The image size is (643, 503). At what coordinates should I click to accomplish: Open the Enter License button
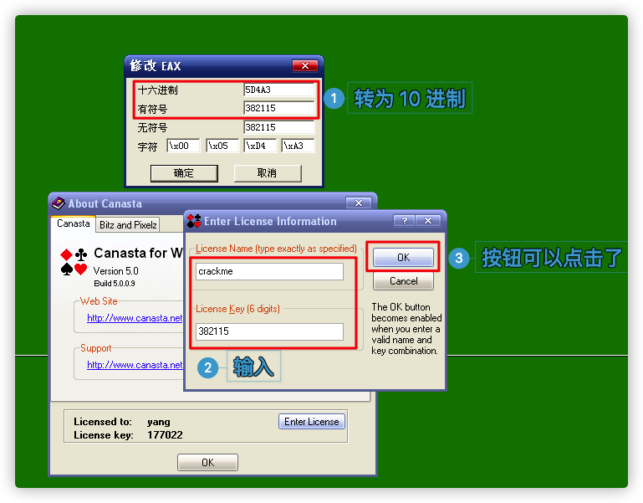pyautogui.click(x=311, y=422)
